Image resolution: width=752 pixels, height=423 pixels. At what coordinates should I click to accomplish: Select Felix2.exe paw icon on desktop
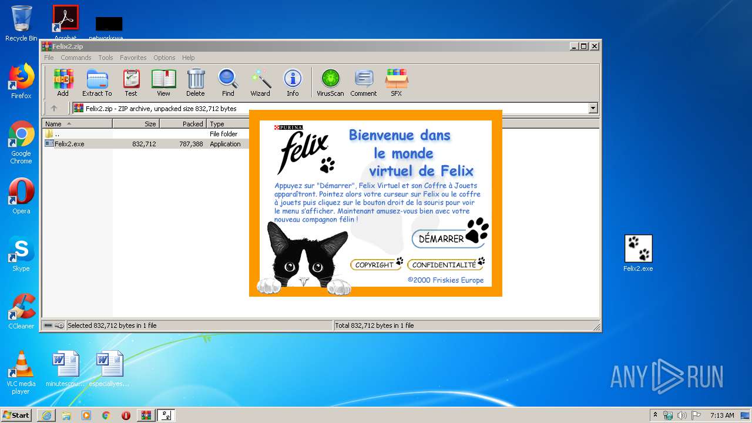[638, 253]
